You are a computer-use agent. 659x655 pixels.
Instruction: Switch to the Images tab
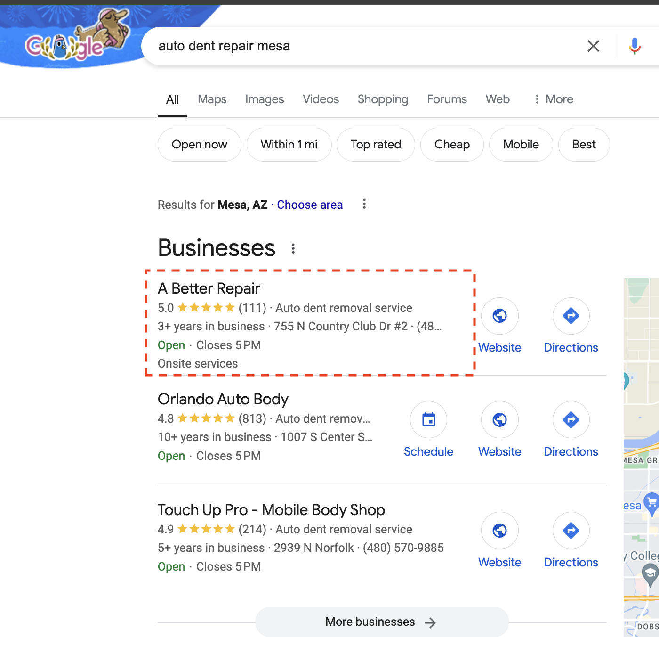[265, 99]
